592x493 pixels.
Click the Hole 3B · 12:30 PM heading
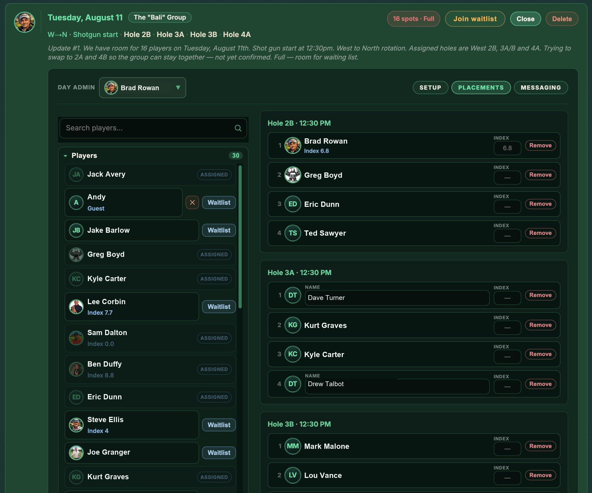click(x=299, y=424)
